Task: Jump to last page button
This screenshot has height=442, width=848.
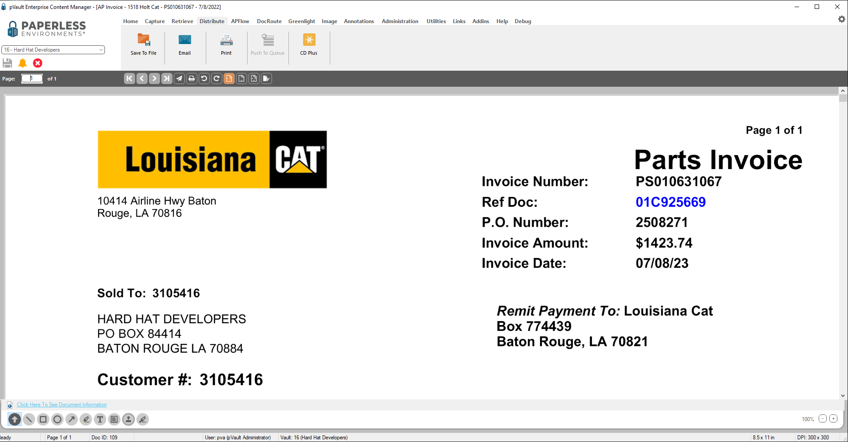Action: click(x=167, y=79)
